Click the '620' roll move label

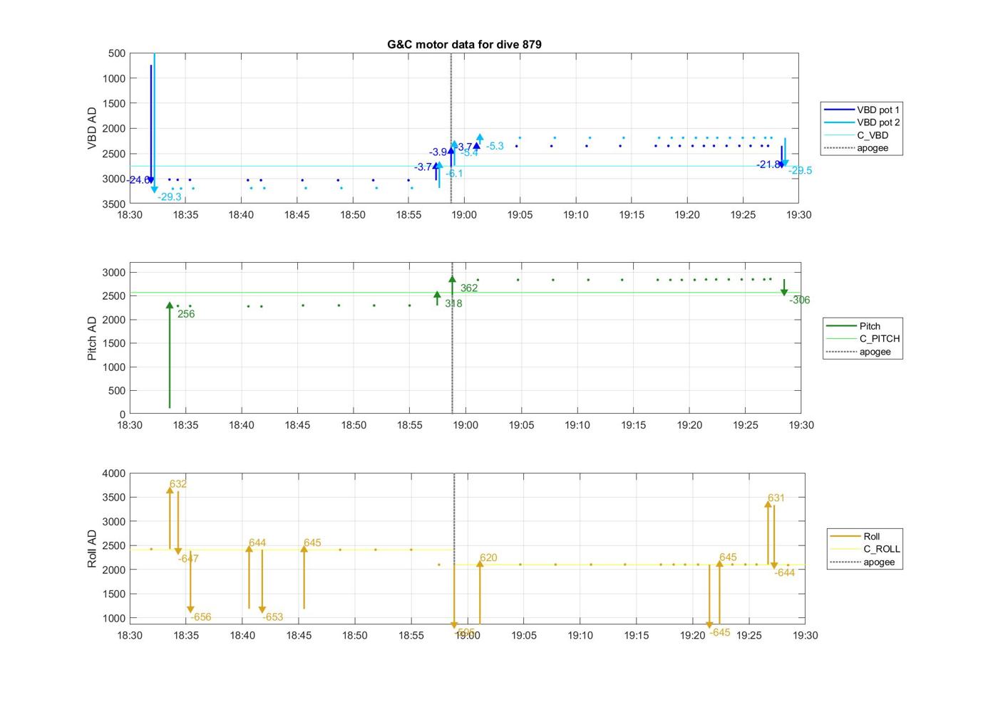pyautogui.click(x=488, y=557)
